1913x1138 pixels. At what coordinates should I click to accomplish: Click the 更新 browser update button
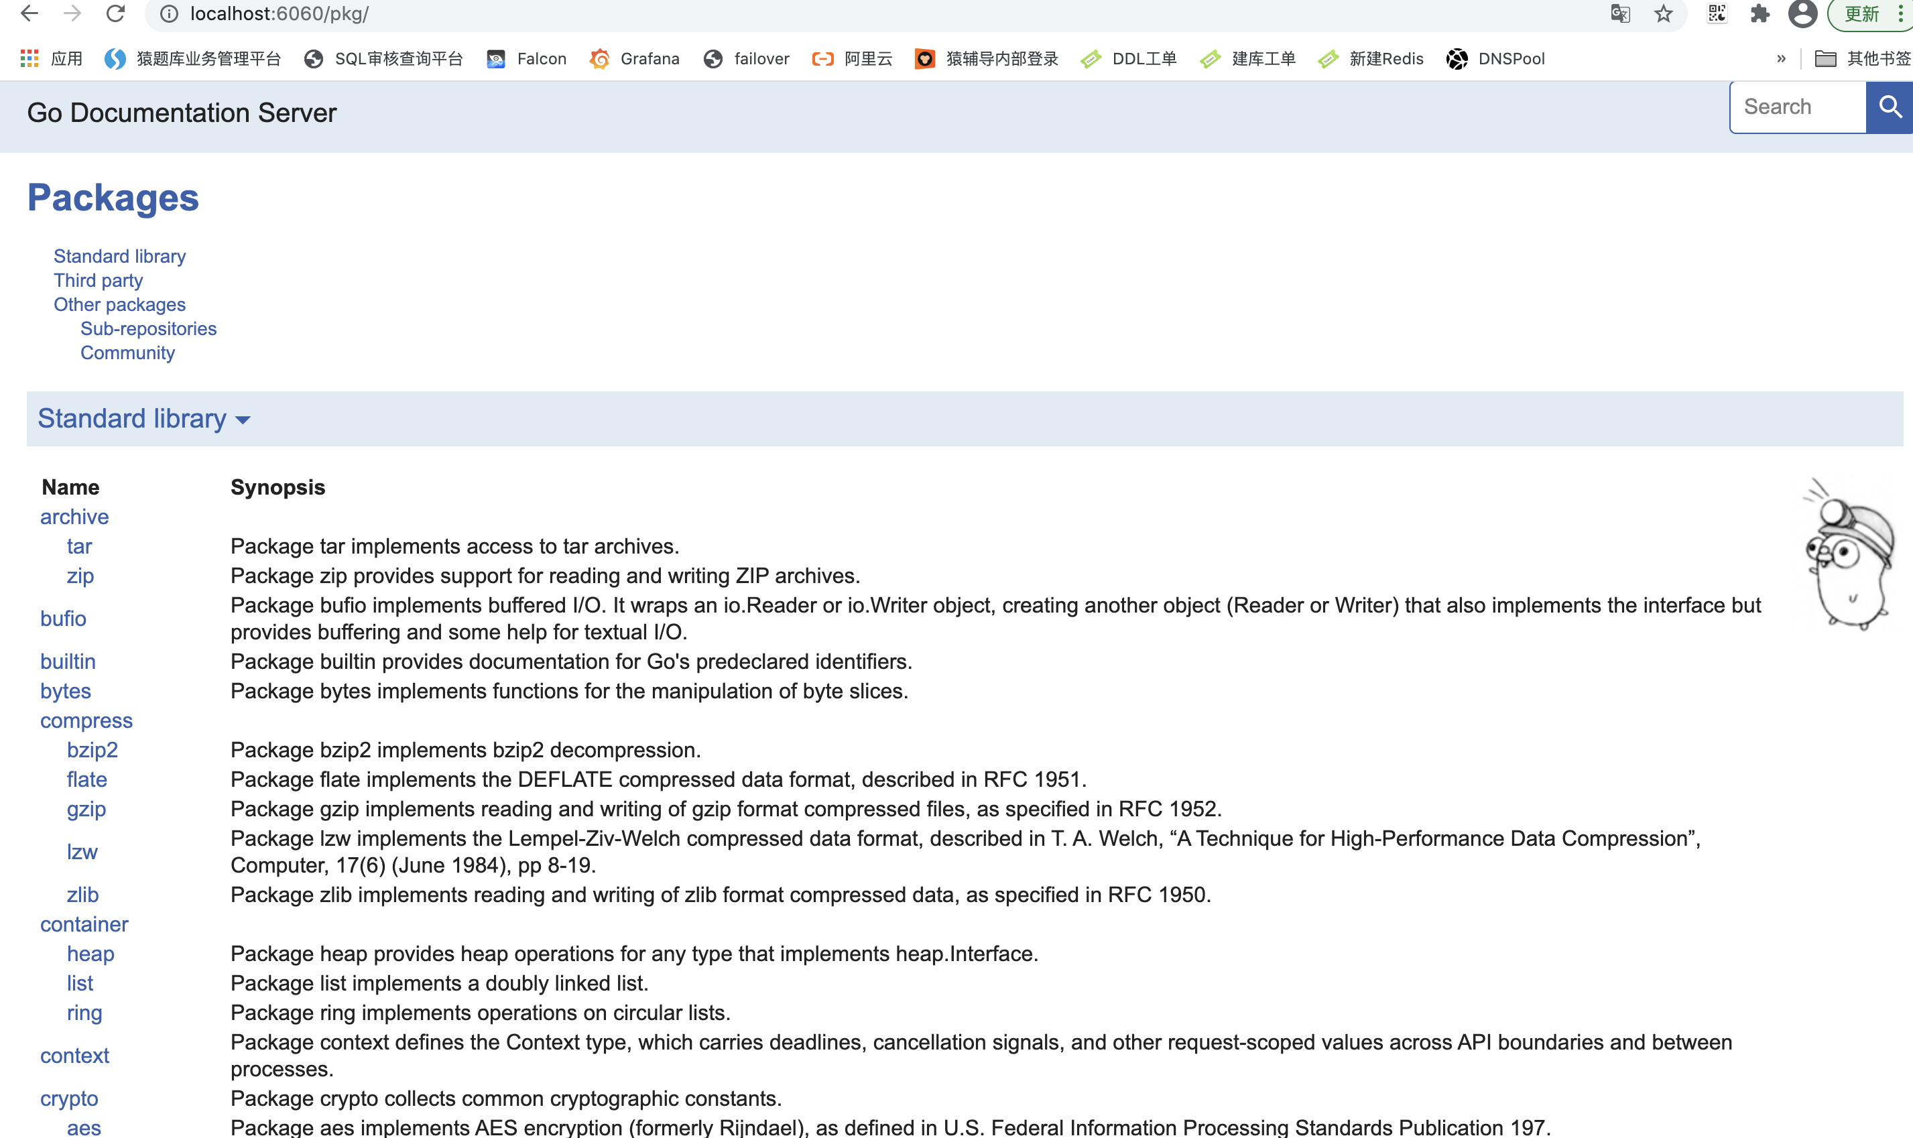point(1865,13)
